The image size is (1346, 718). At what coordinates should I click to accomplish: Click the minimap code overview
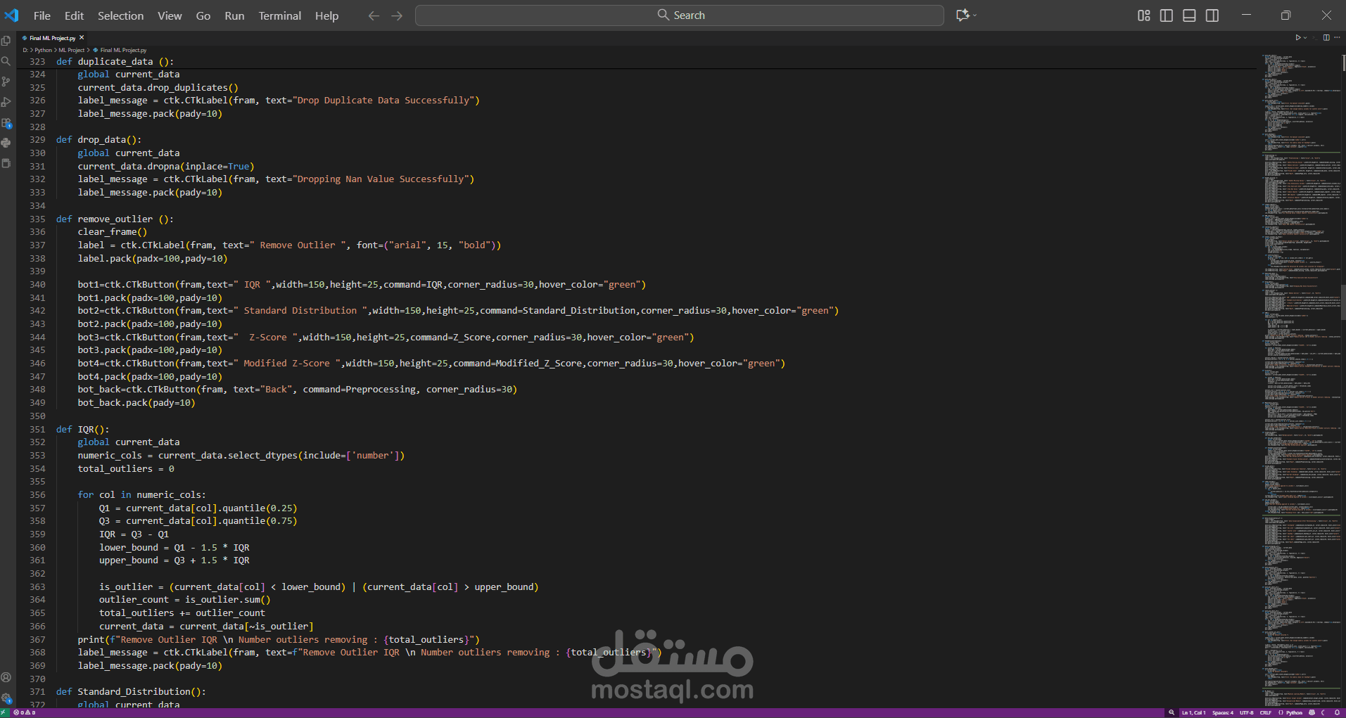[x=1302, y=380]
